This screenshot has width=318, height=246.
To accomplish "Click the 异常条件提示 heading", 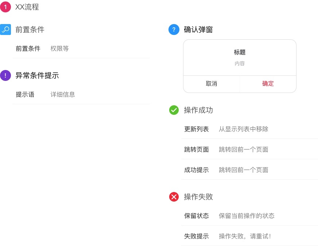I will (37, 75).
